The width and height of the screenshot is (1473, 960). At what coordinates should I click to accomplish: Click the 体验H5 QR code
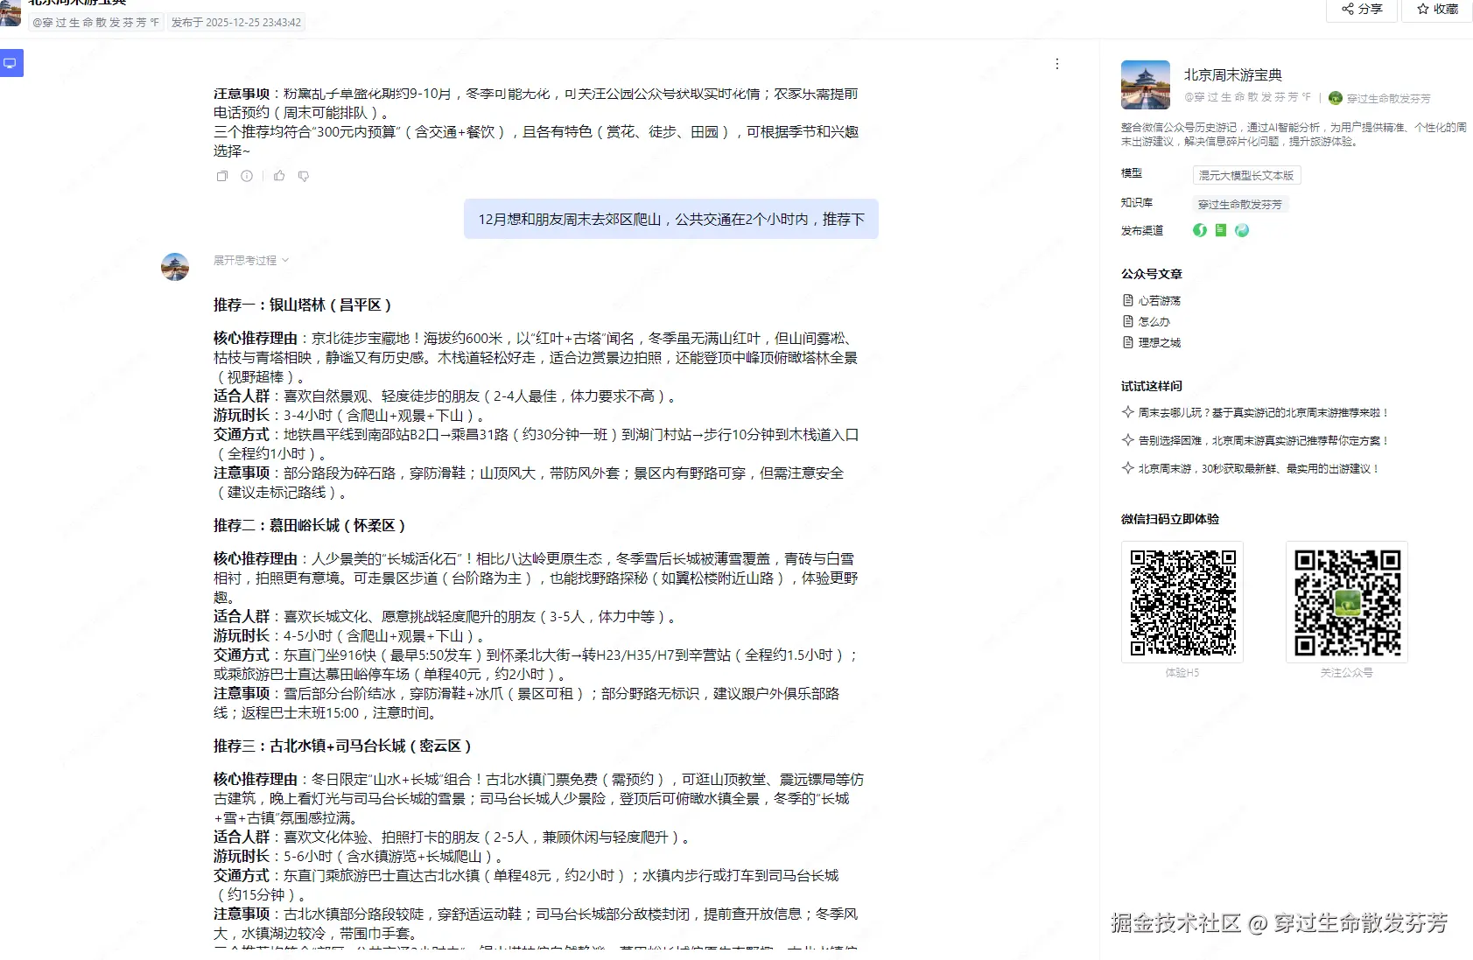[x=1182, y=602]
